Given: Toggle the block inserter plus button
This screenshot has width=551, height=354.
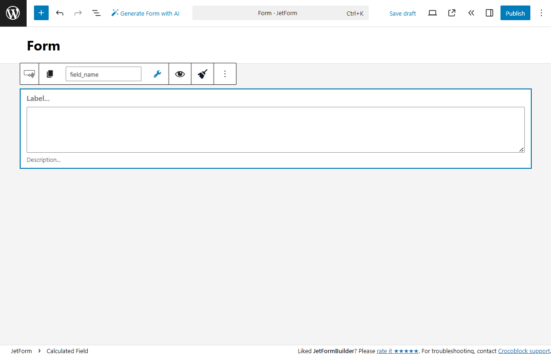Looking at the screenshot, I should pyautogui.click(x=41, y=13).
